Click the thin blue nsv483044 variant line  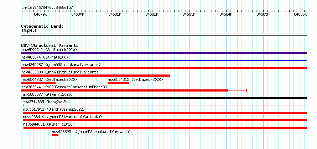click(164, 60)
